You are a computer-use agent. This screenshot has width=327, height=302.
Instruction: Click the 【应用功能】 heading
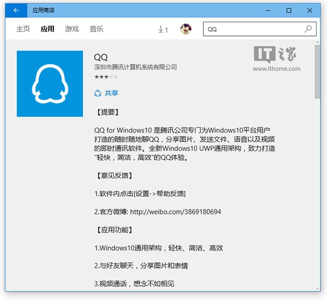point(114,230)
